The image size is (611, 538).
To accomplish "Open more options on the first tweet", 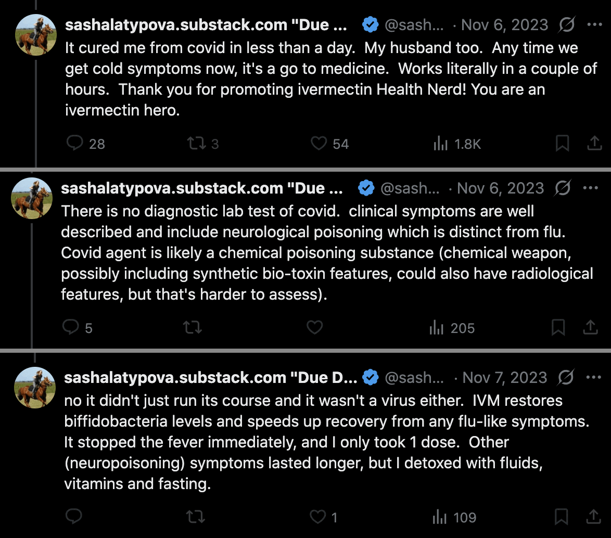I will (594, 24).
